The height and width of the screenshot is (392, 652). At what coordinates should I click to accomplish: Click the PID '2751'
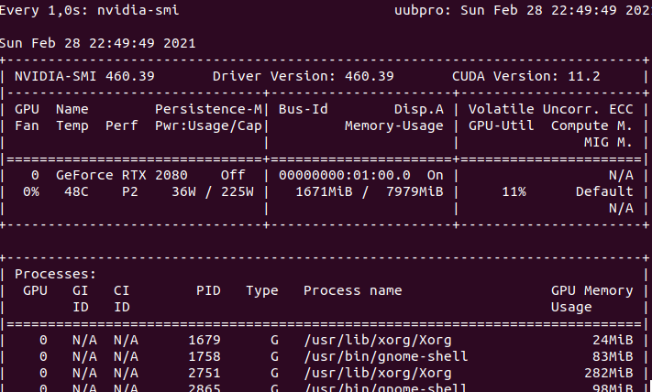coord(204,374)
